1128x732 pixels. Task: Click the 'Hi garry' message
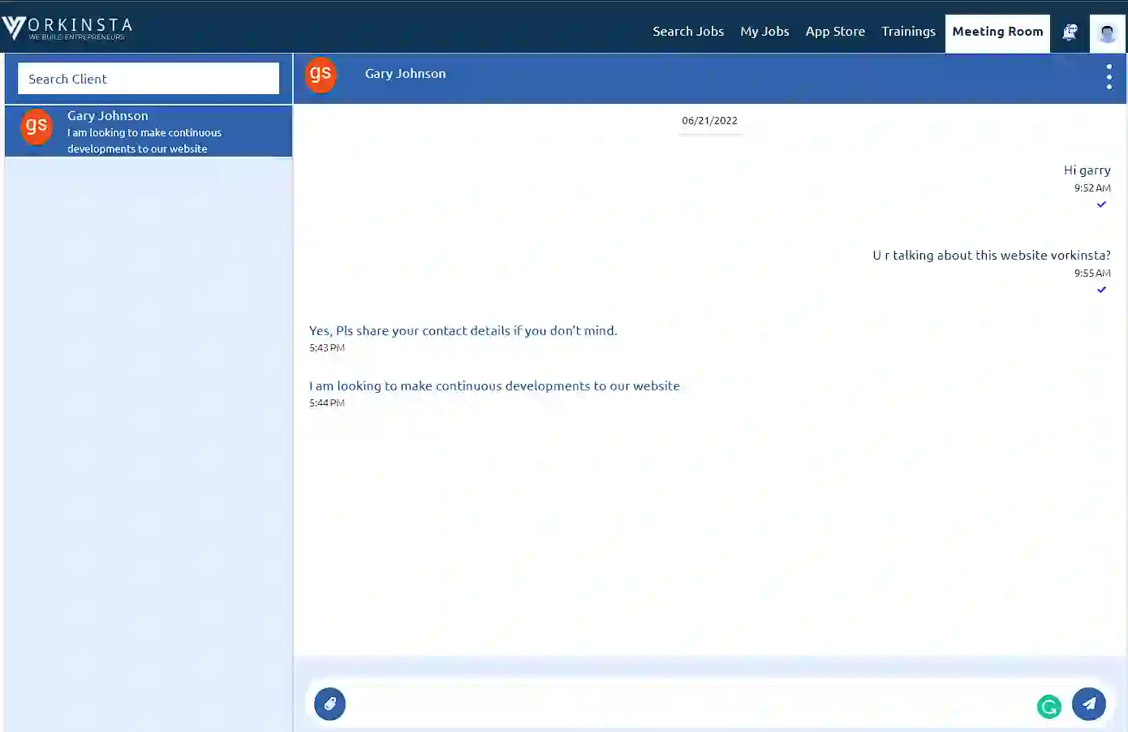[1087, 170]
